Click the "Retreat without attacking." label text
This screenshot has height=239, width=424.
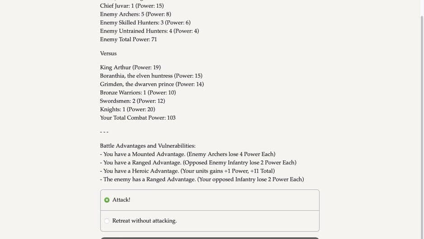point(144,221)
